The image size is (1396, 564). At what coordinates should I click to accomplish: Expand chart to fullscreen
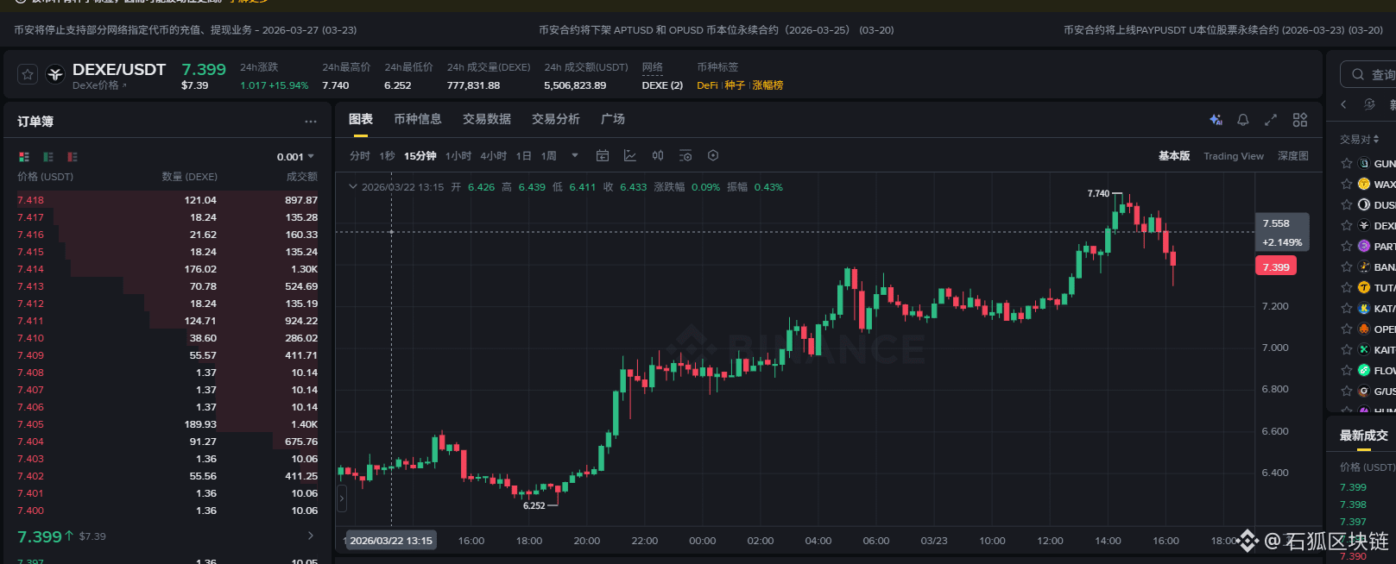point(1271,120)
